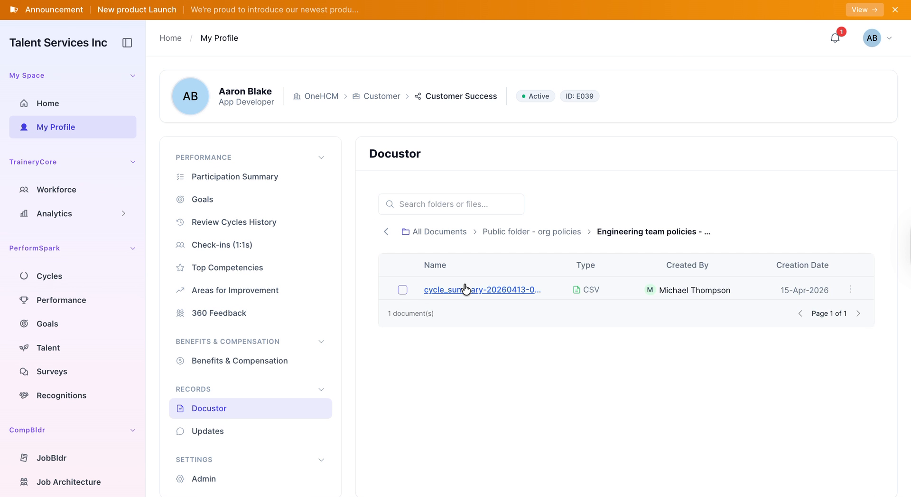
Task: Focus the Search folders or files field
Action: click(451, 204)
